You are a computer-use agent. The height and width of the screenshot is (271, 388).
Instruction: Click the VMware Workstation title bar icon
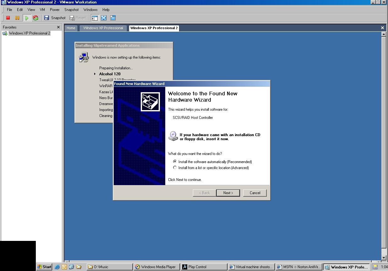click(3, 2)
